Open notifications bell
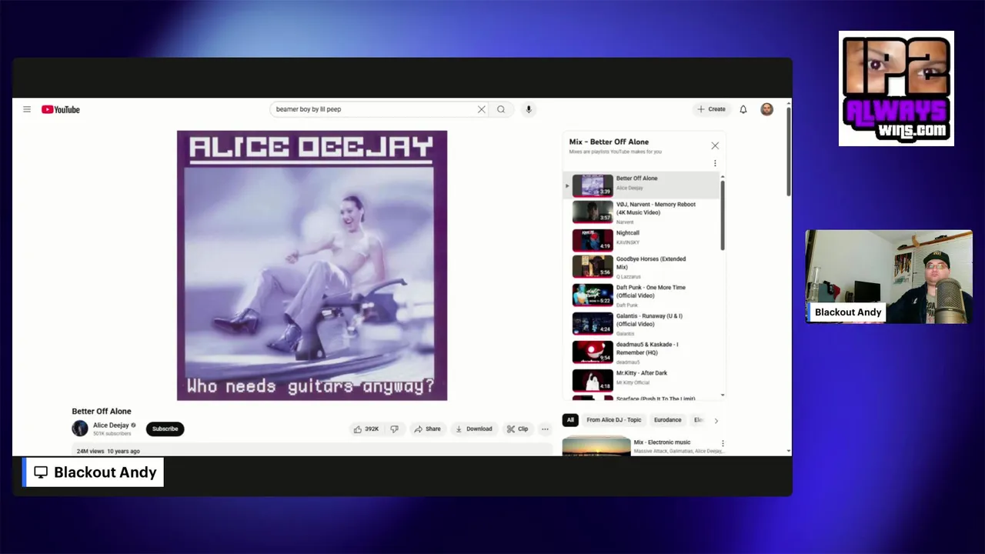 [743, 109]
